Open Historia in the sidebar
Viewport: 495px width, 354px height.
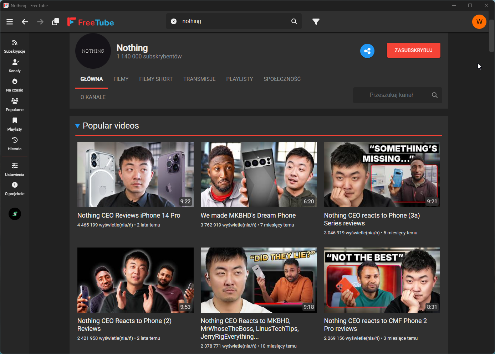(15, 144)
